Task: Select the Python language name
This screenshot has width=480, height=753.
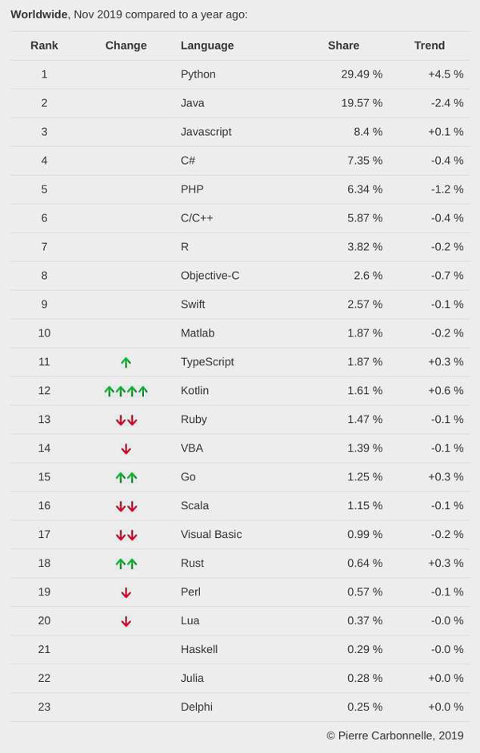Action: coord(198,74)
